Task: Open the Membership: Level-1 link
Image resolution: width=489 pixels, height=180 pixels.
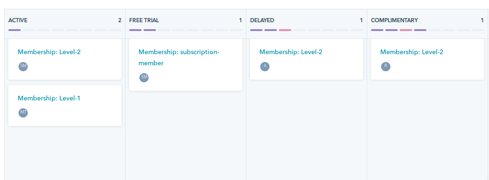Action: click(49, 98)
